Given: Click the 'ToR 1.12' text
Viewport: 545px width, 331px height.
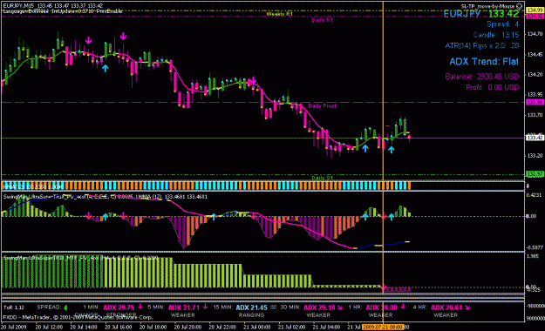Looking at the screenshot, I should (x=14, y=307).
